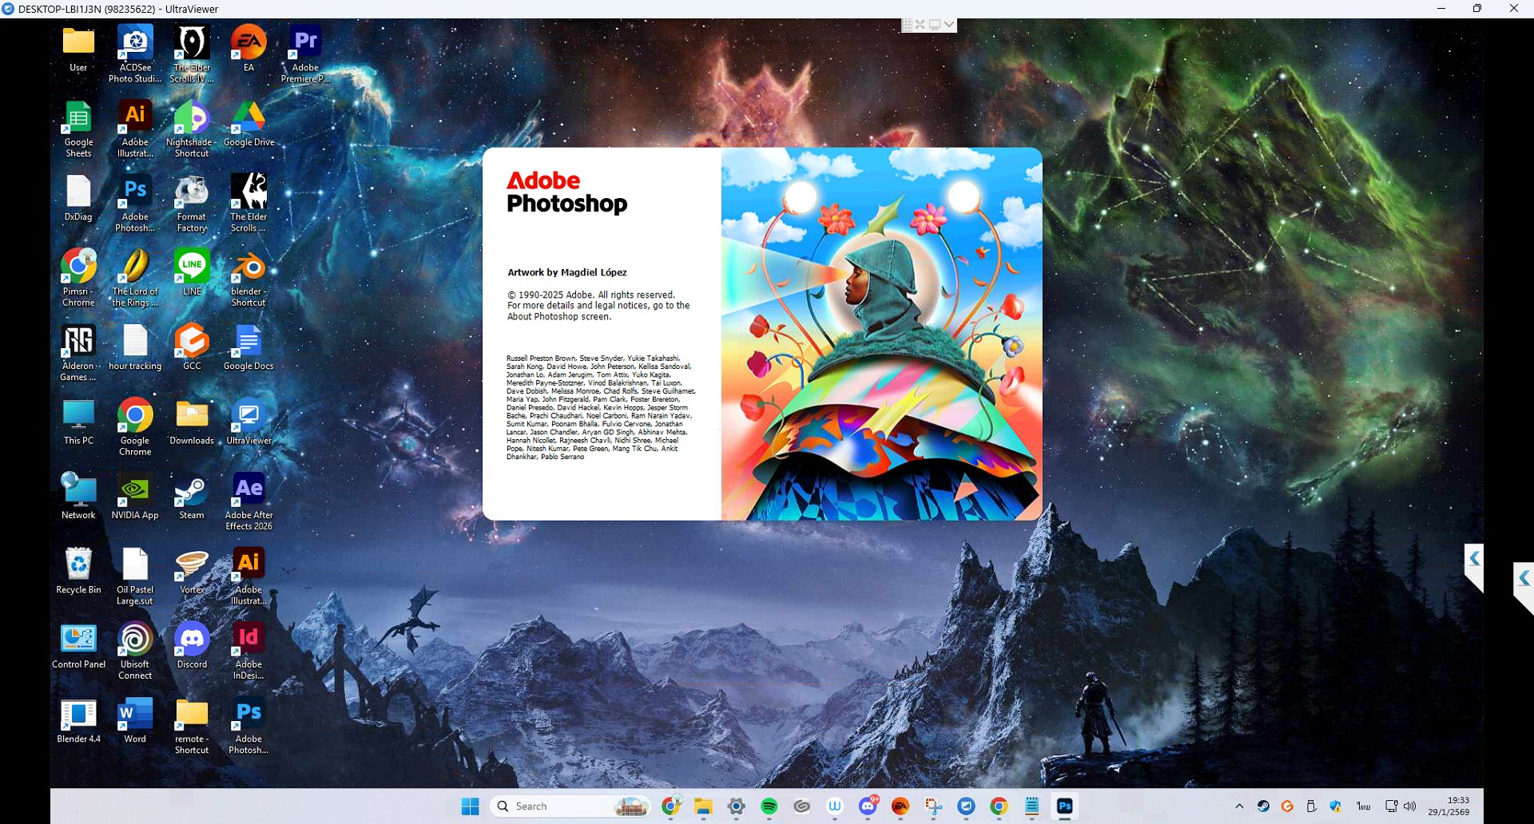
Task: Open the Windows Start menu
Action: click(x=470, y=806)
